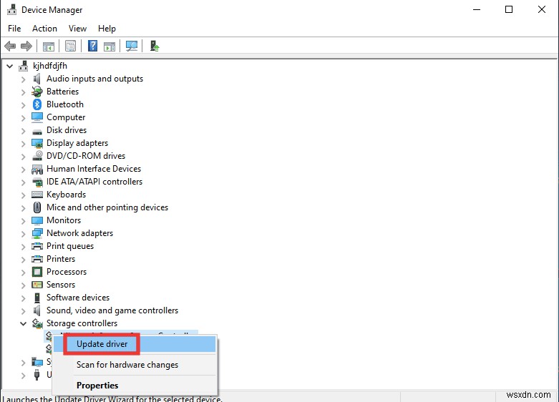Image resolution: width=559 pixels, height=402 pixels.
Task: Click the Sensors icon
Action: pos(37,285)
